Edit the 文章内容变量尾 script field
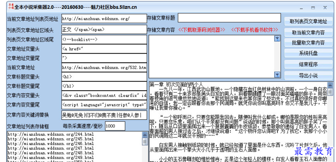 tap(104, 105)
